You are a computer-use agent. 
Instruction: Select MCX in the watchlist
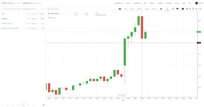pos(23,14)
